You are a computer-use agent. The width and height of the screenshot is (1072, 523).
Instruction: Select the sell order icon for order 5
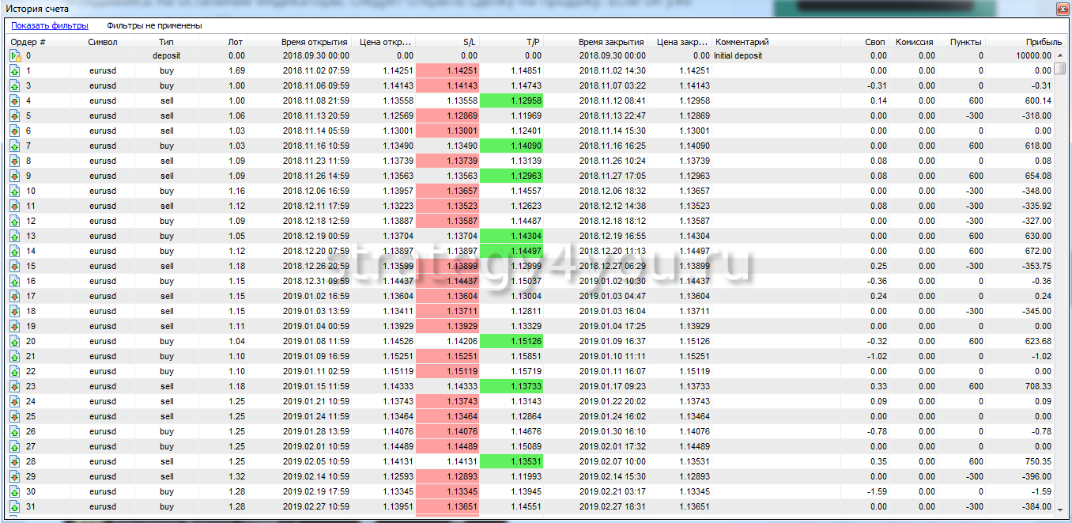(15, 116)
